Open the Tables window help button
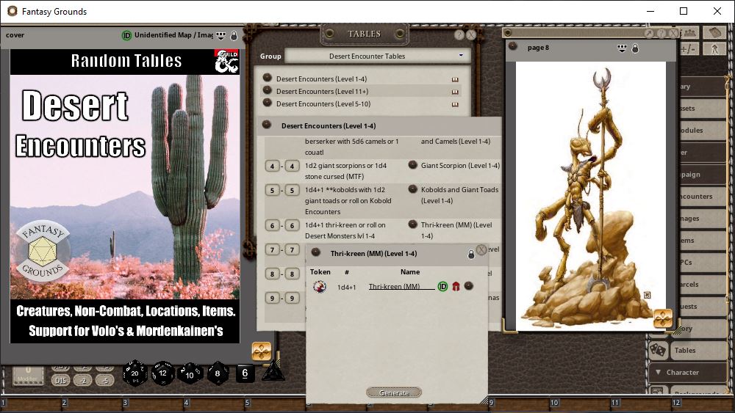 [x=459, y=34]
